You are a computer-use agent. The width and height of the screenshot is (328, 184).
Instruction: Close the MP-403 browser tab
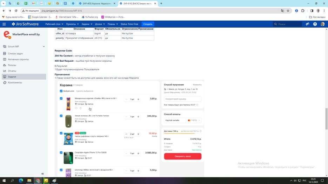(114, 4)
